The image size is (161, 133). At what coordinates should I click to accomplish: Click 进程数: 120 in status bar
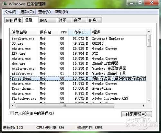tap(13, 128)
